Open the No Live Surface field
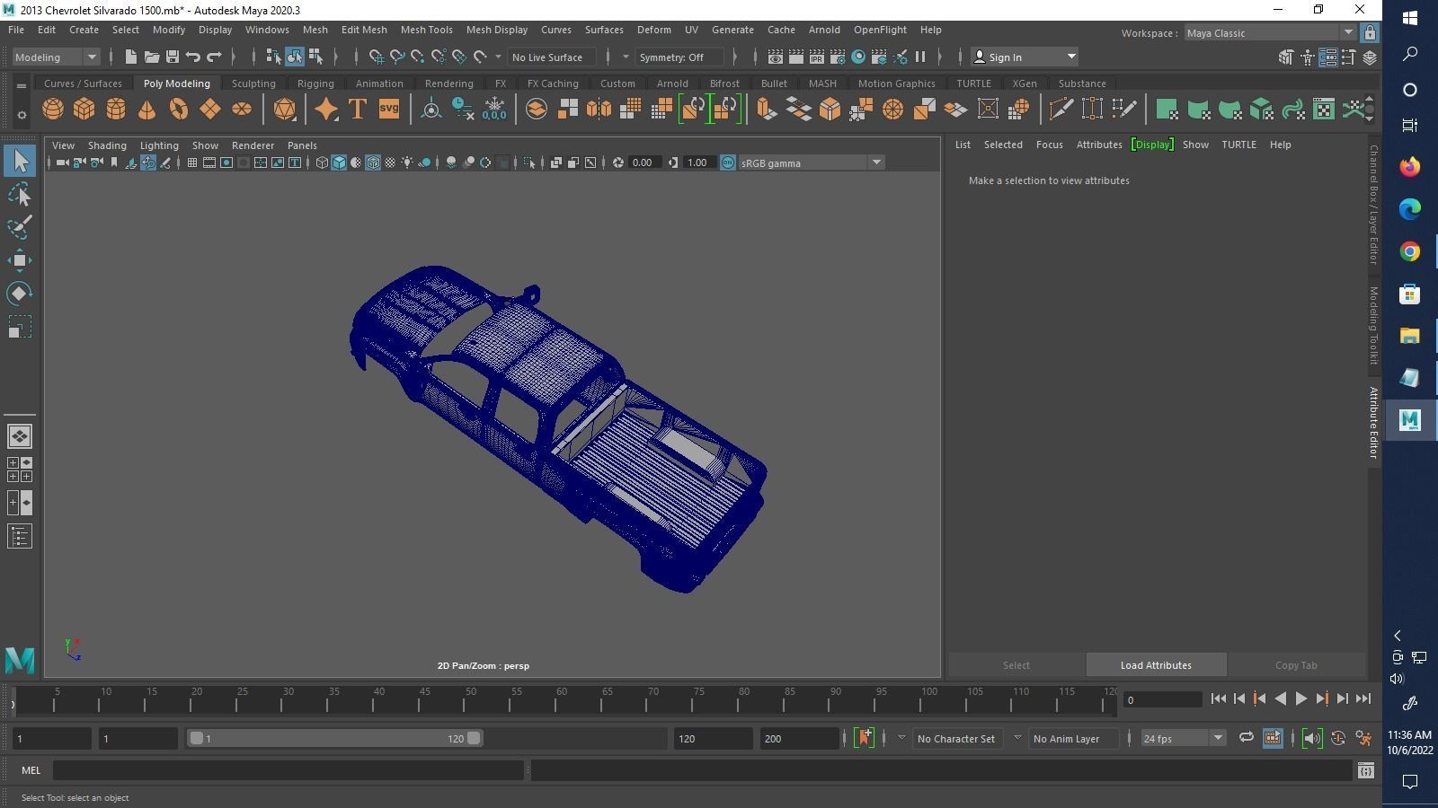The image size is (1438, 808). coord(551,57)
